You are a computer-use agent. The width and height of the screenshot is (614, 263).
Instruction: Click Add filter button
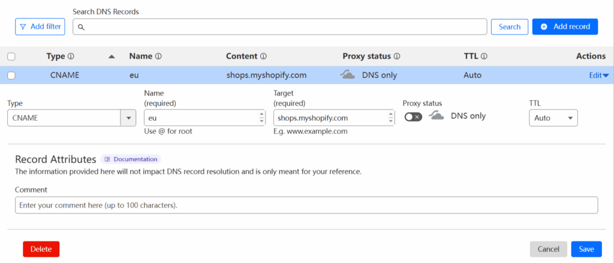[40, 26]
